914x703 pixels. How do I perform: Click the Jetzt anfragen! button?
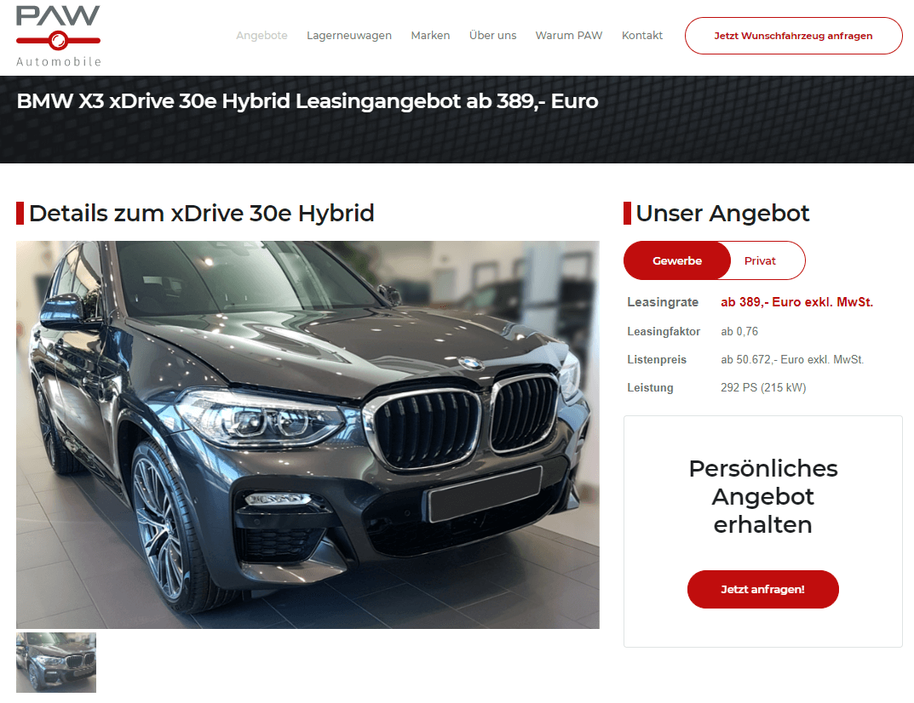(x=762, y=590)
